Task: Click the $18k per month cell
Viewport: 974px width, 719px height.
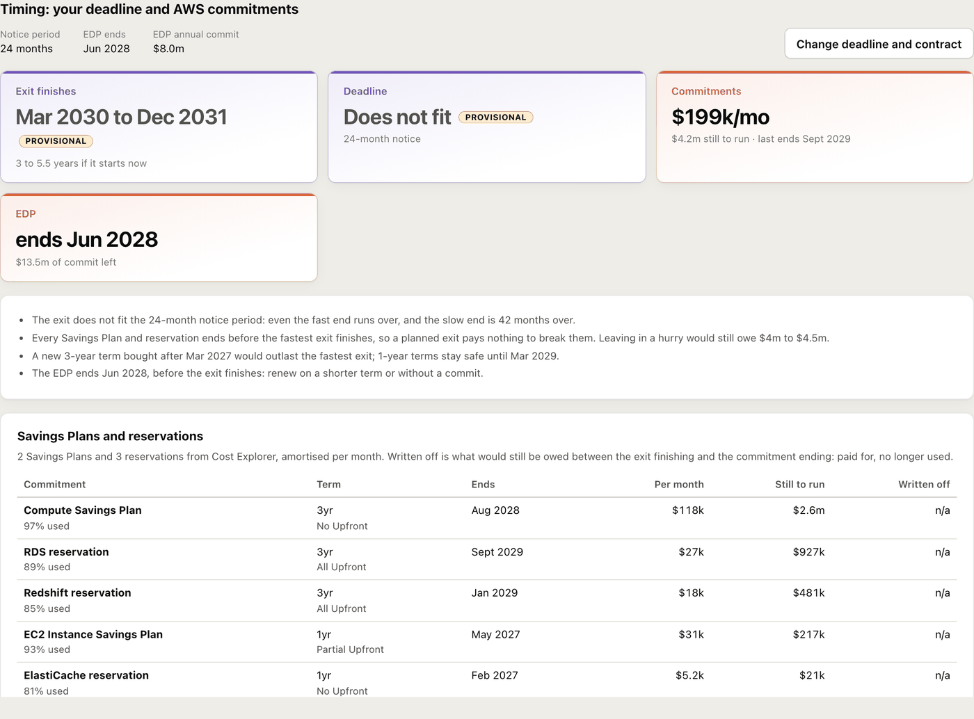Action: [692, 593]
